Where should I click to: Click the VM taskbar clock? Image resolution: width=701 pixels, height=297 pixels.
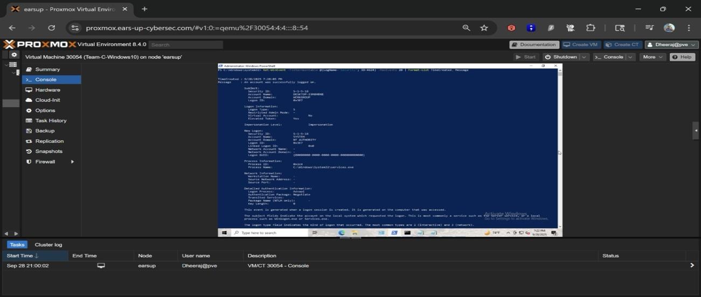[x=540, y=233]
